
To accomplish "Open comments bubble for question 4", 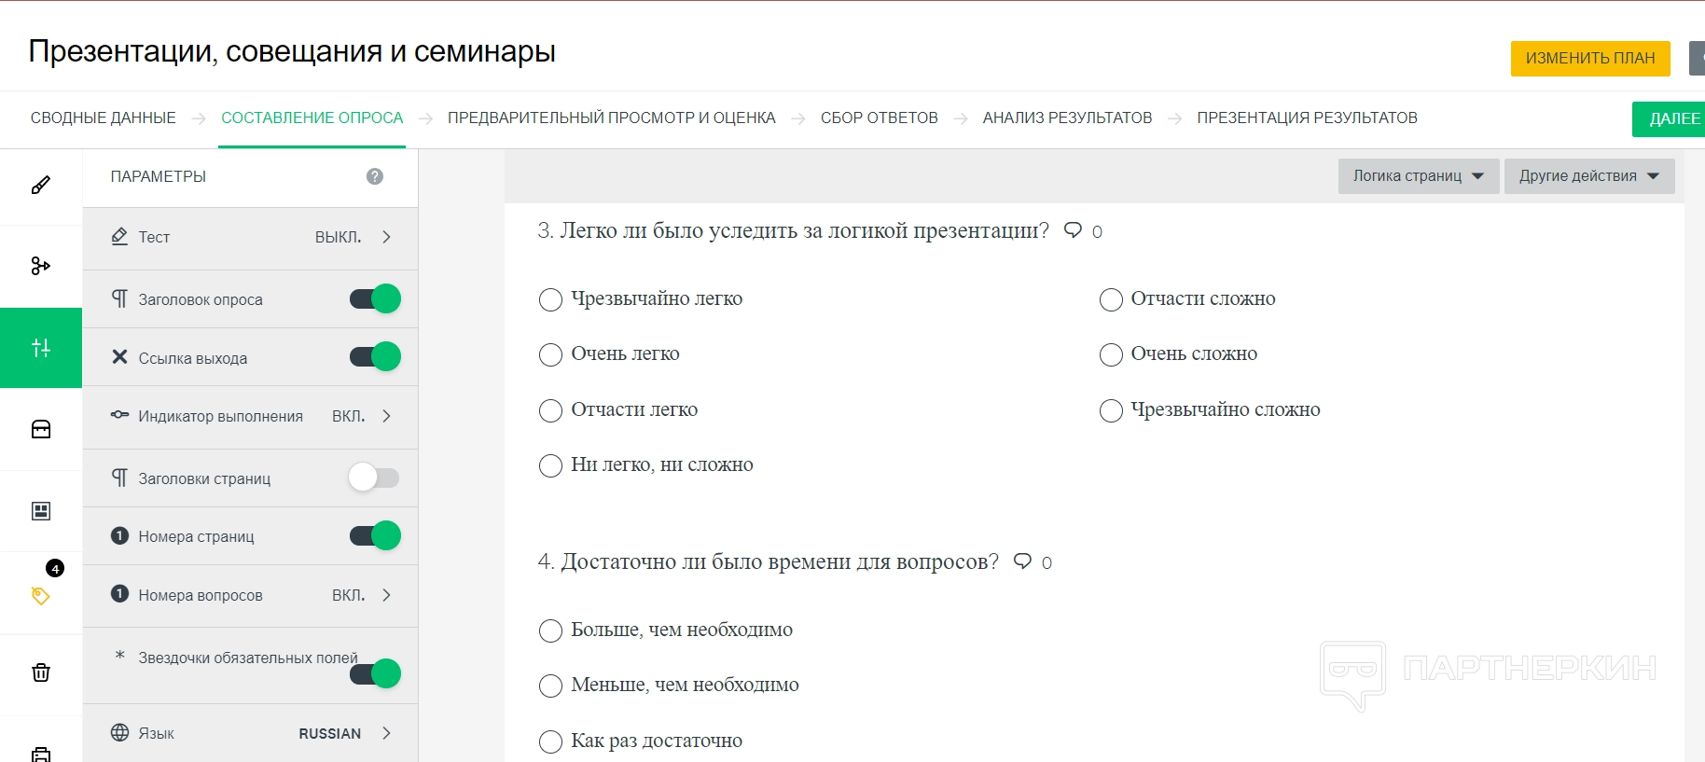I will click(x=1023, y=561).
